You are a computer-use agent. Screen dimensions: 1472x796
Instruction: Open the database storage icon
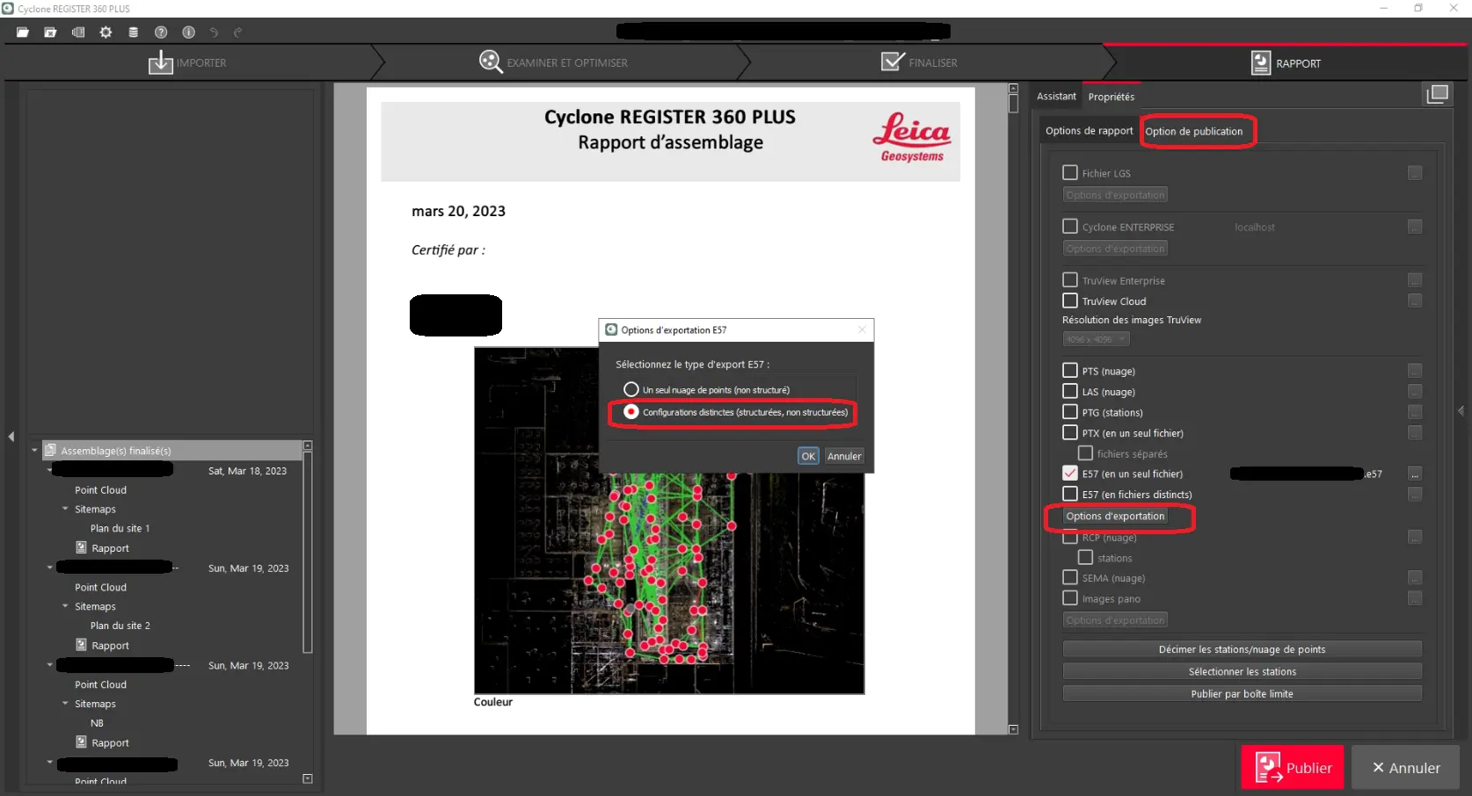(x=134, y=33)
